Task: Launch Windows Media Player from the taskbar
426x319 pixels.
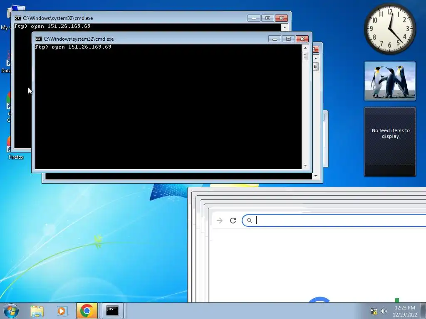Action: (62, 311)
